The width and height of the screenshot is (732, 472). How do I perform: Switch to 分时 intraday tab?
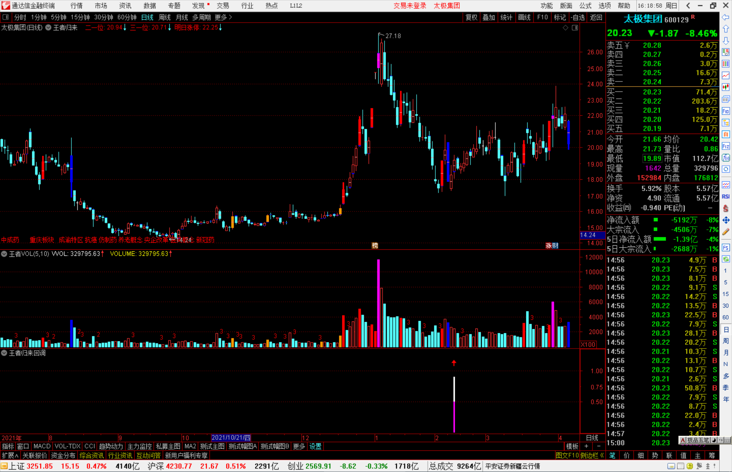pyautogui.click(x=20, y=17)
